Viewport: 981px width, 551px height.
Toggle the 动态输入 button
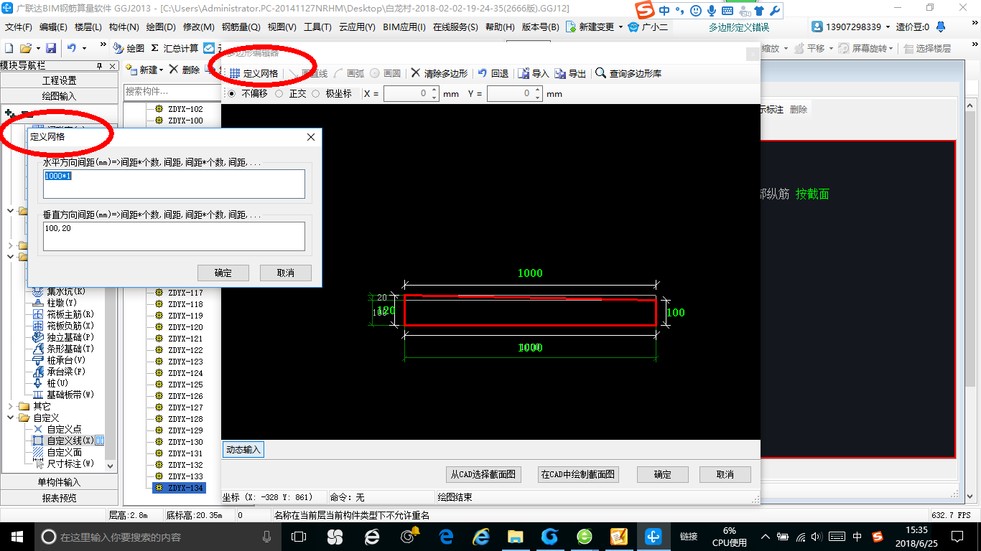pyautogui.click(x=243, y=450)
